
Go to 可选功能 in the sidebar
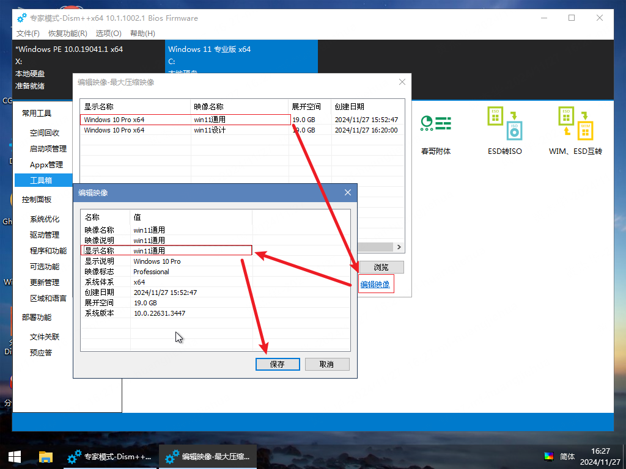[x=44, y=266]
